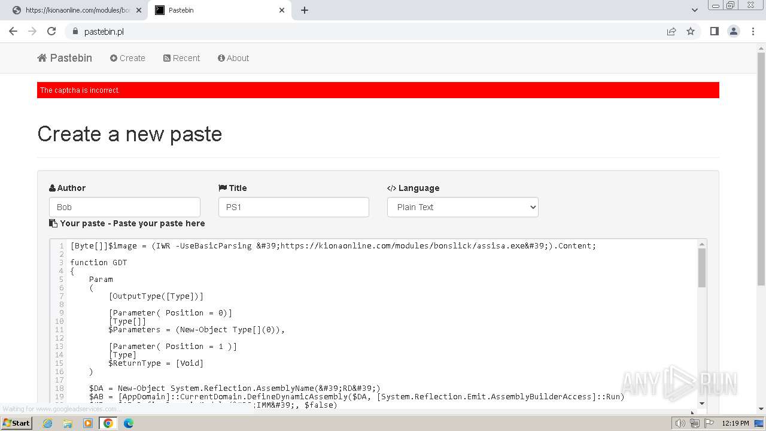
Task: Click 'Your paste - Paste your paste here' label
Action: click(x=127, y=223)
